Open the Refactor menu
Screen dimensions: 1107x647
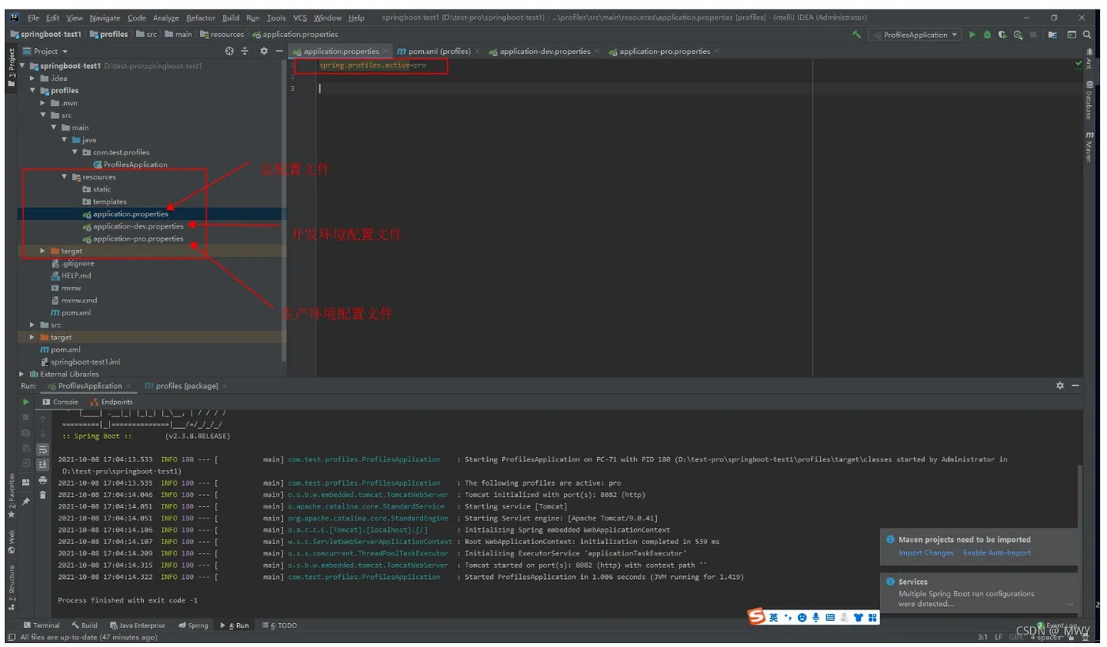[200, 17]
